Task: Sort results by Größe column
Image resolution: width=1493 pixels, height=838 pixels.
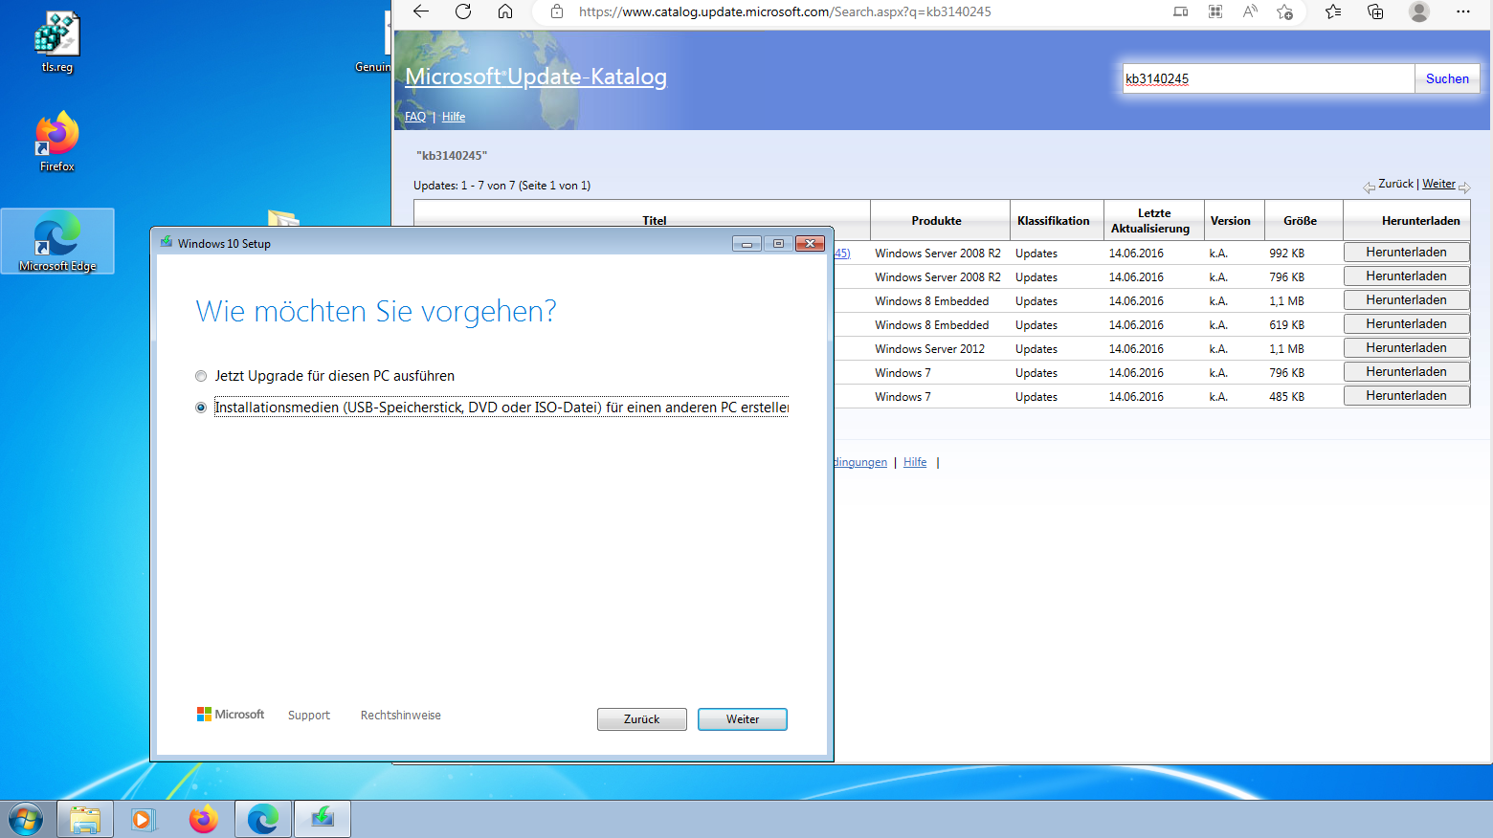Action: coord(1301,221)
